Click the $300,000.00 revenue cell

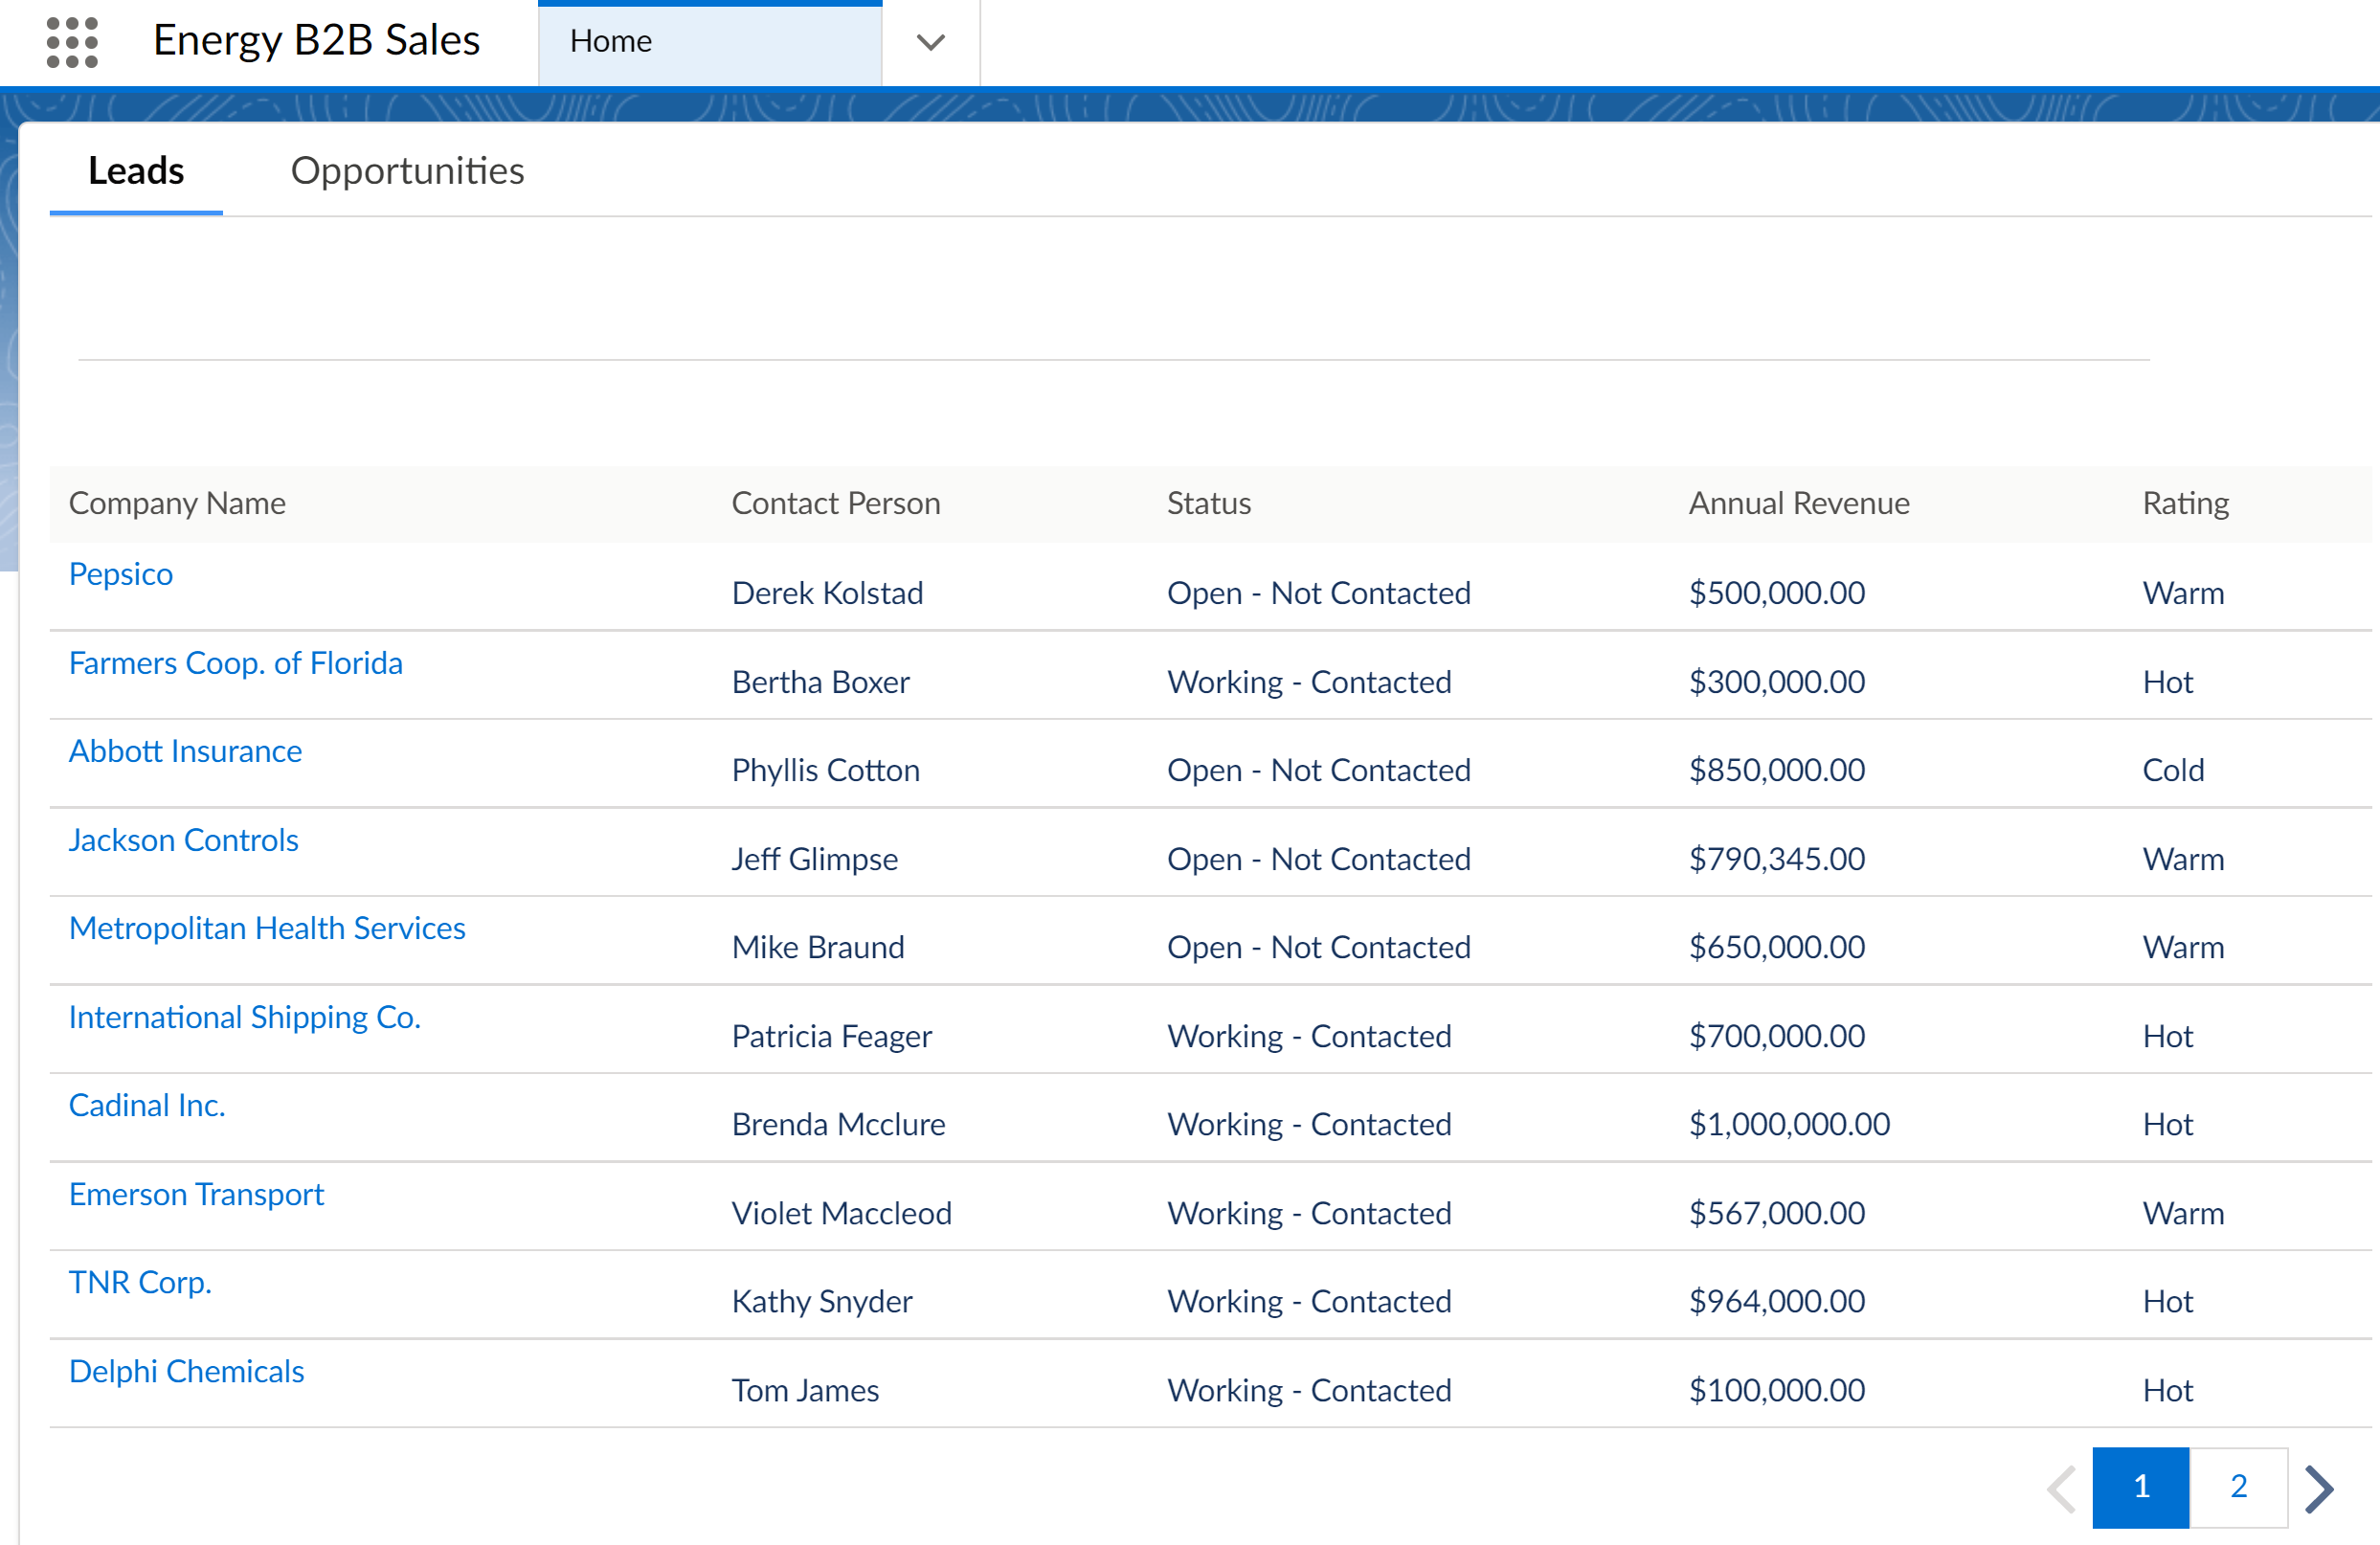point(1777,682)
